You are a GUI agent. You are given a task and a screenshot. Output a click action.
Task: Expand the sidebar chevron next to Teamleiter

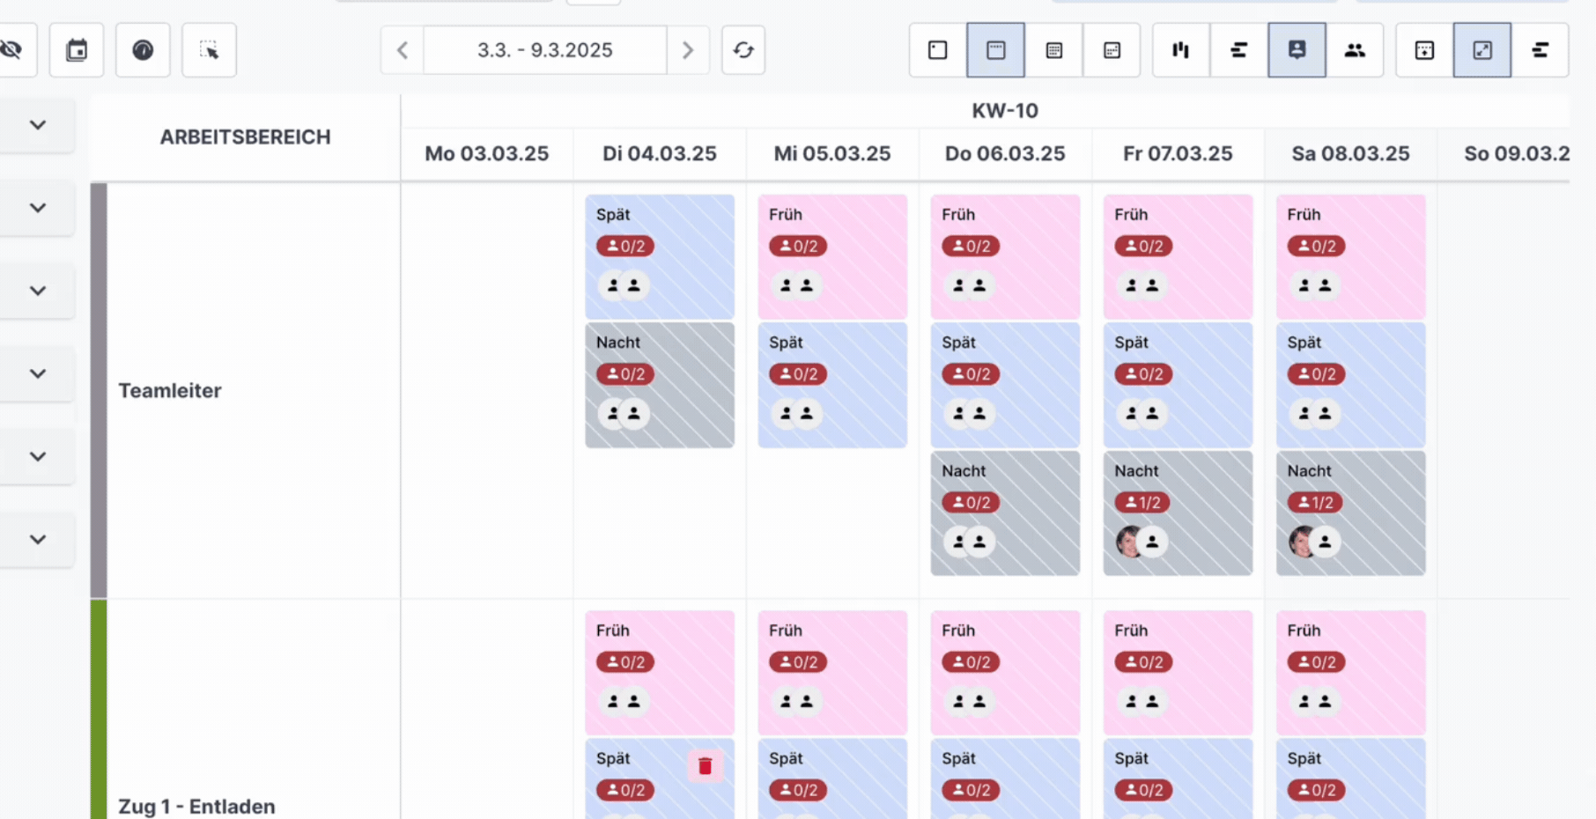point(38,373)
